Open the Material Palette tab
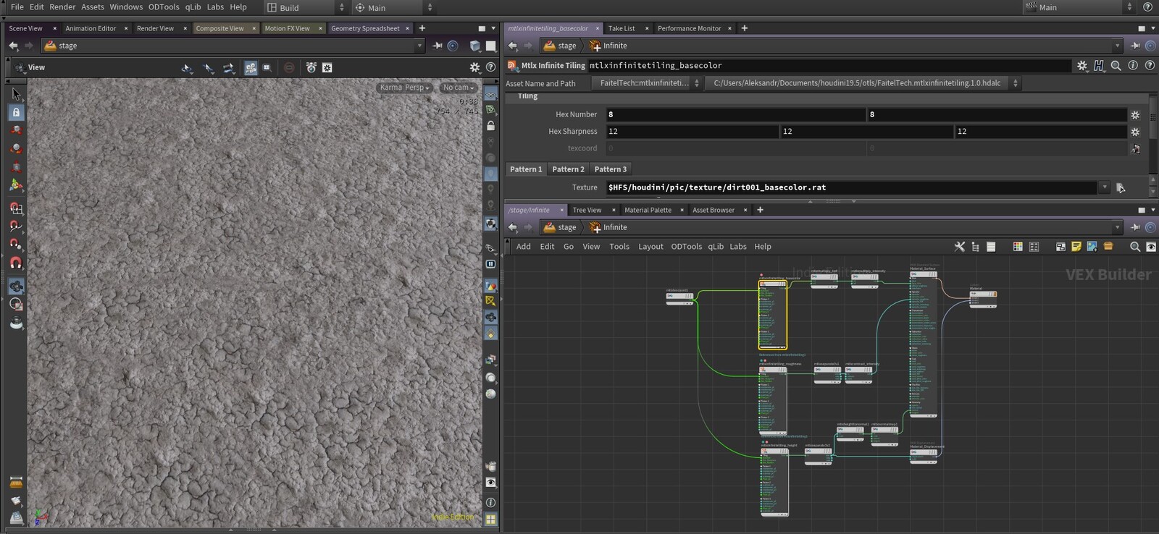The width and height of the screenshot is (1159, 534). coord(648,210)
